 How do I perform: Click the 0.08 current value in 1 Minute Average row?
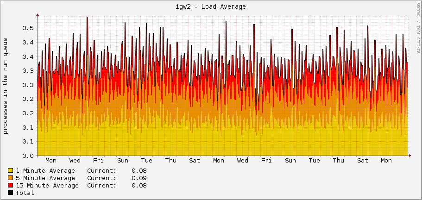coord(139,171)
